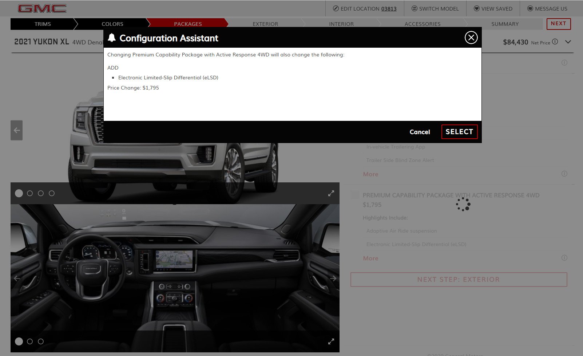Open Message Us chat

pyautogui.click(x=547, y=9)
